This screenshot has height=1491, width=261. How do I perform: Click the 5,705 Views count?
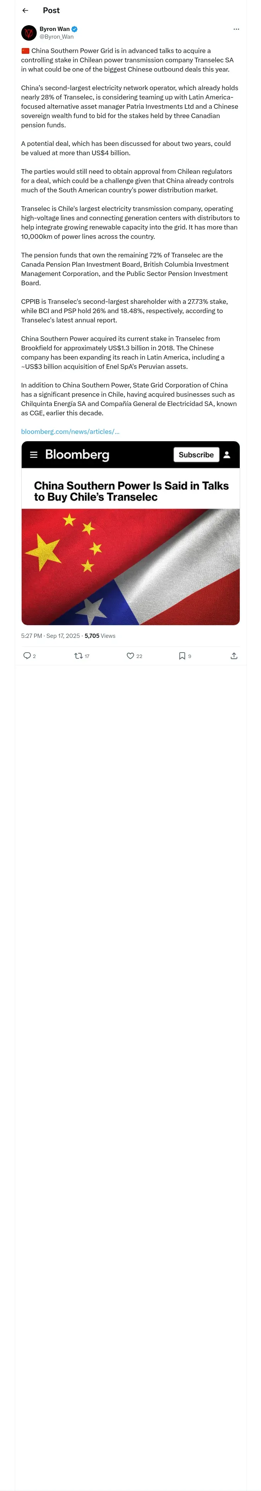point(99,636)
